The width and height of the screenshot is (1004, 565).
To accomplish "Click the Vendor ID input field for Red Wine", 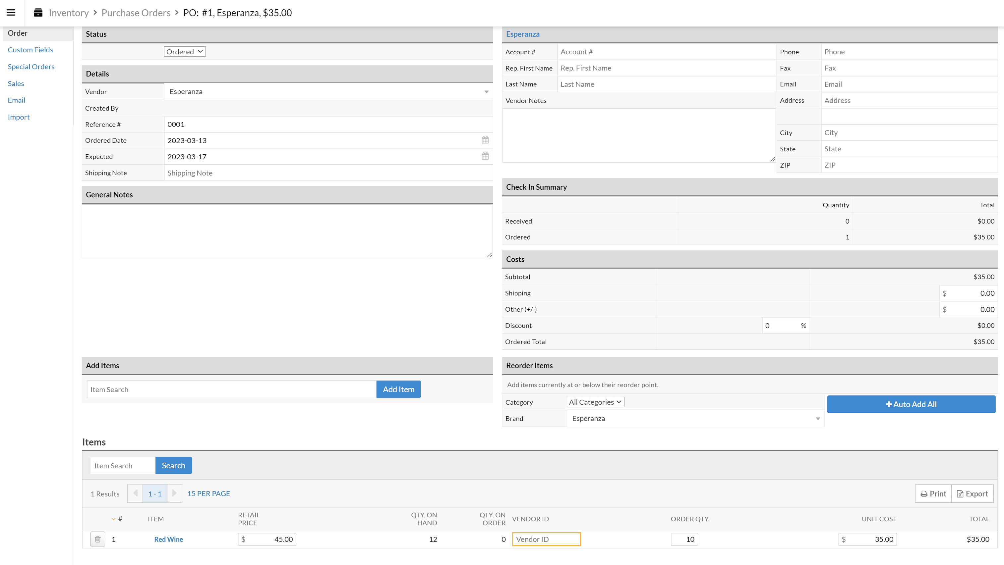I will click(x=546, y=539).
